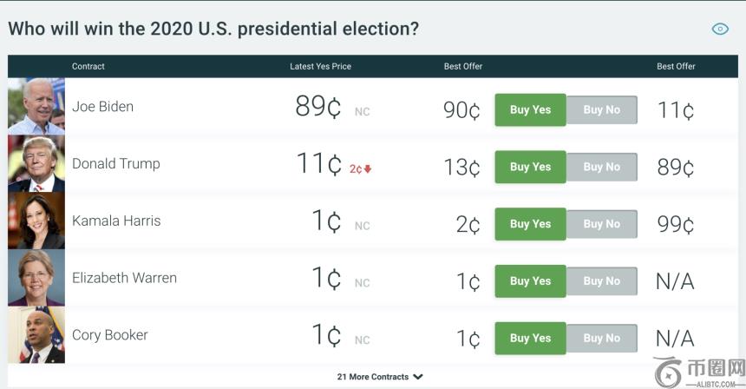Click Elizabeth Warren's photo thumbnail

pyautogui.click(x=36, y=278)
